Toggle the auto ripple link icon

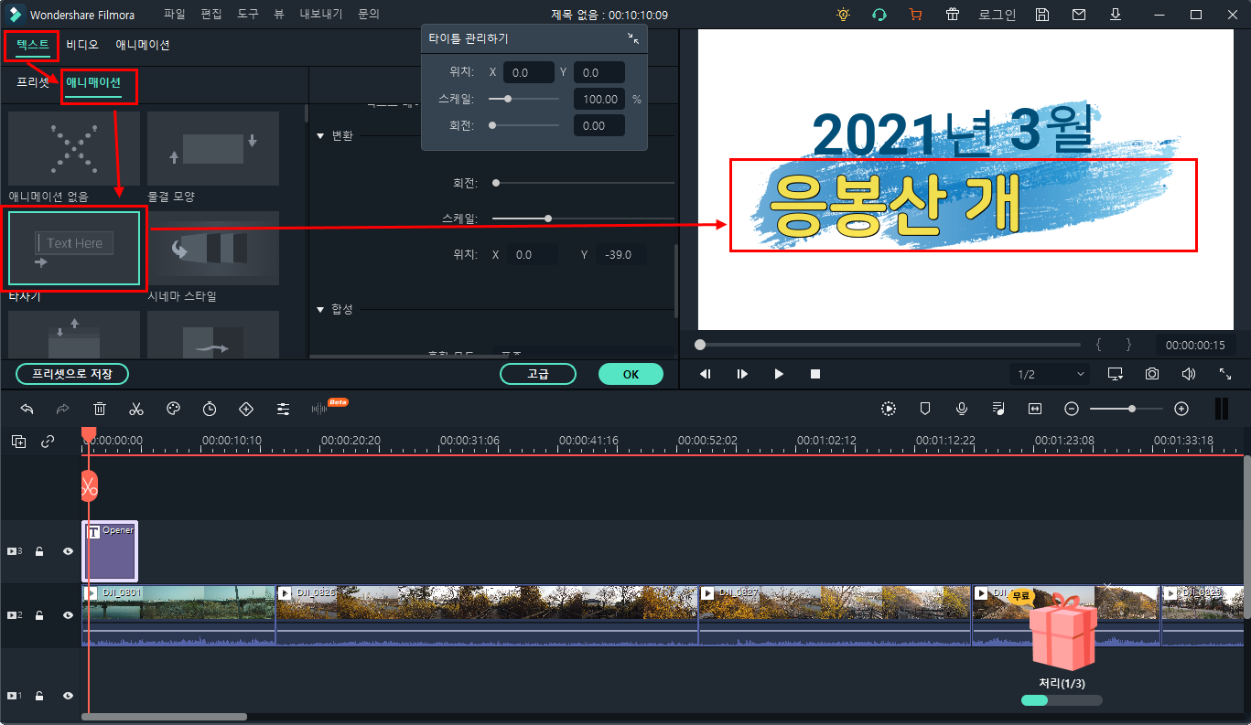point(48,442)
